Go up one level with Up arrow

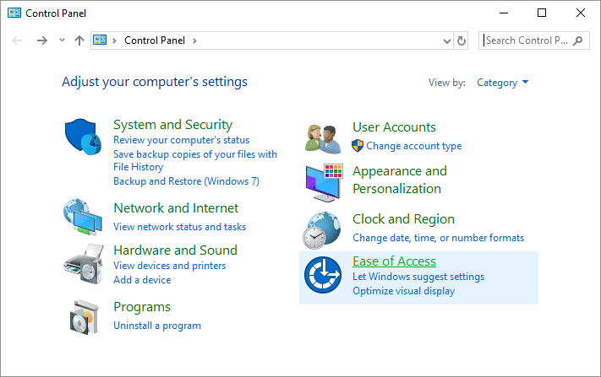(79, 40)
